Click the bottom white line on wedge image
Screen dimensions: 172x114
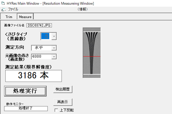point(92,74)
